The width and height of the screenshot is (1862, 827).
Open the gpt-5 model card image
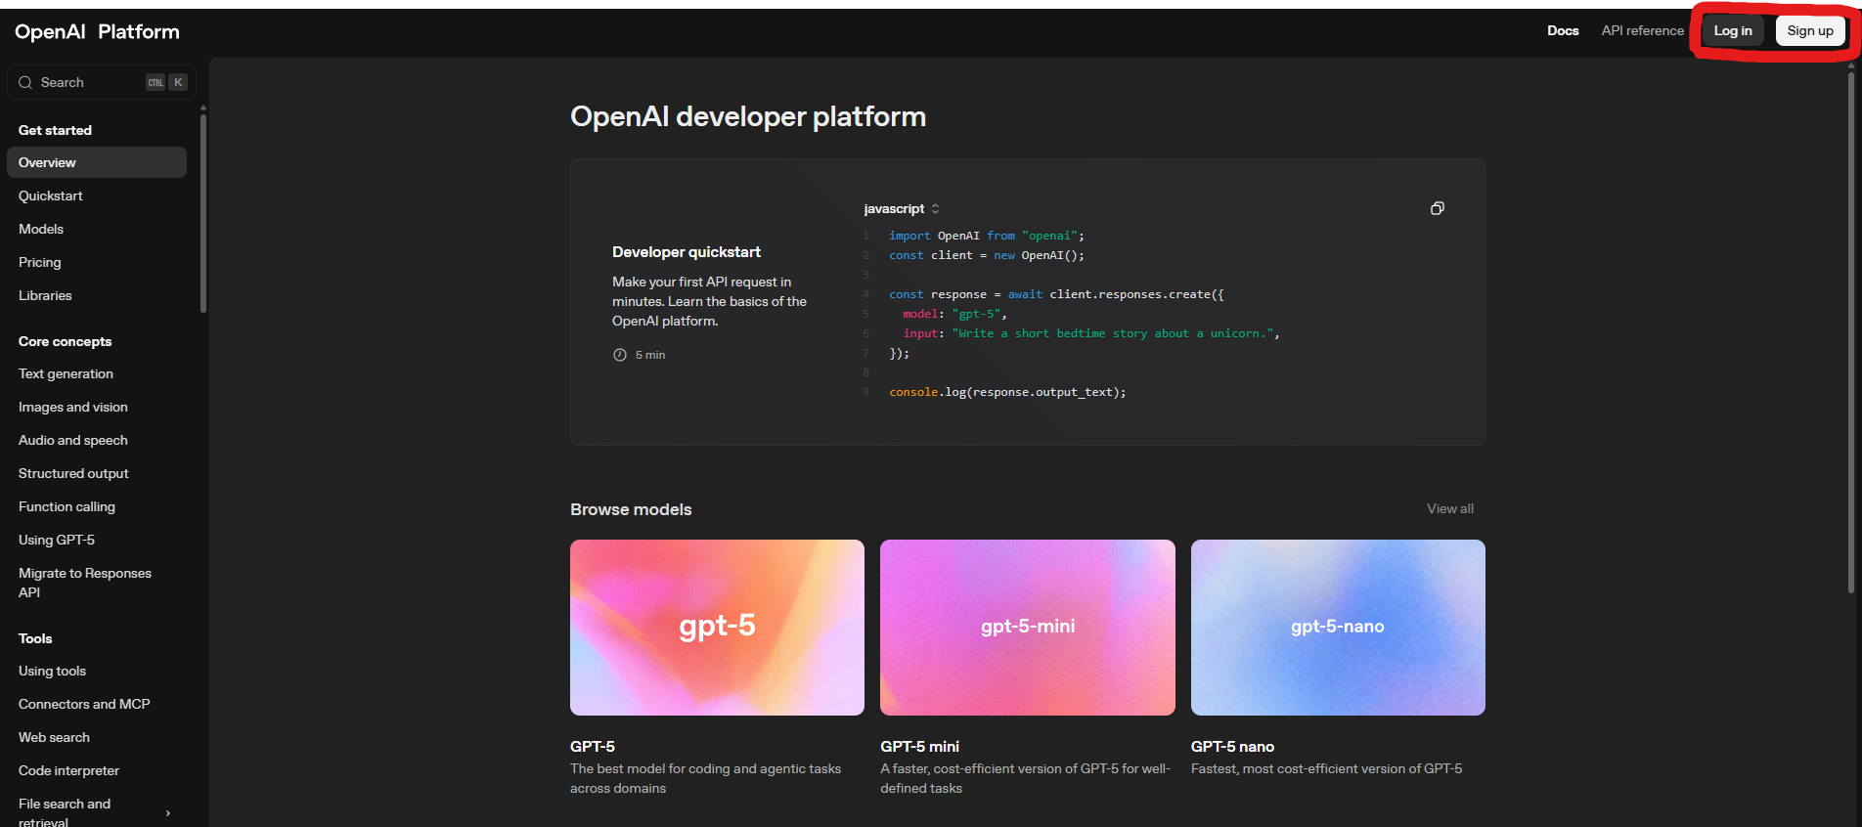click(717, 628)
